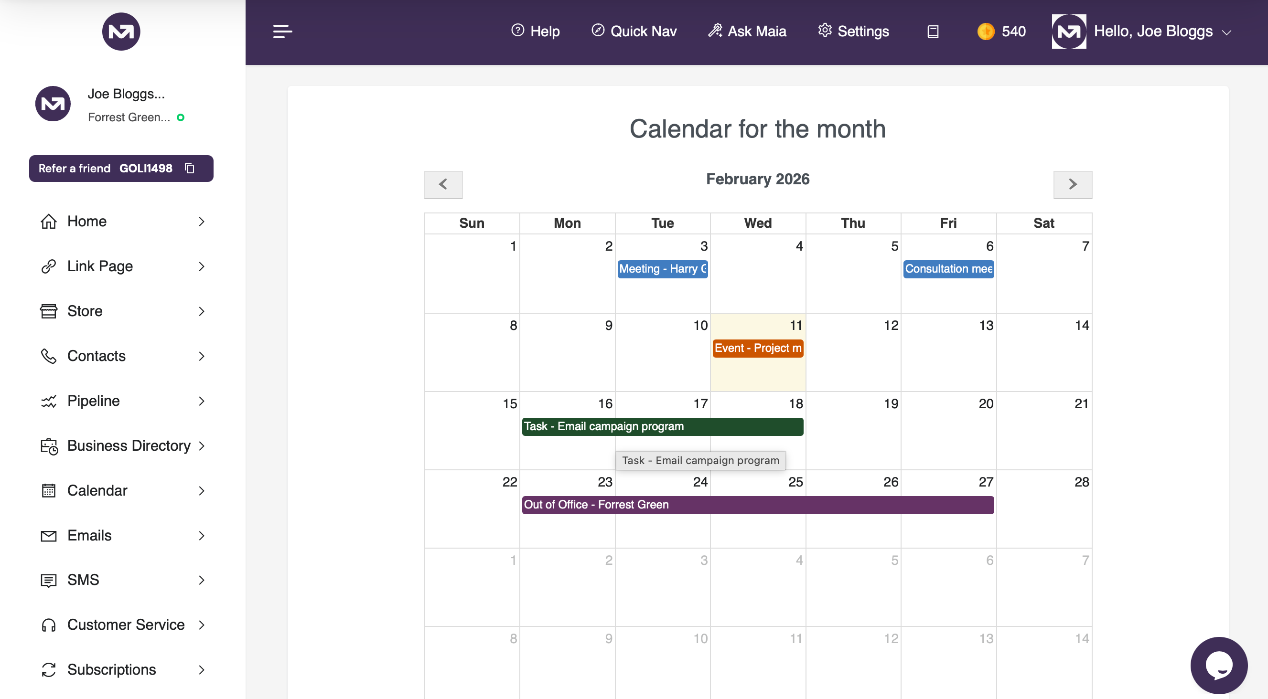The width and height of the screenshot is (1268, 699).
Task: Click the Contacts phone icon
Action: click(x=48, y=356)
